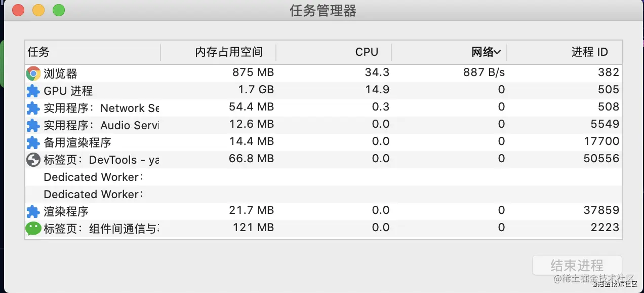Click the green chat icon for 组件间通信 tab

(x=33, y=229)
